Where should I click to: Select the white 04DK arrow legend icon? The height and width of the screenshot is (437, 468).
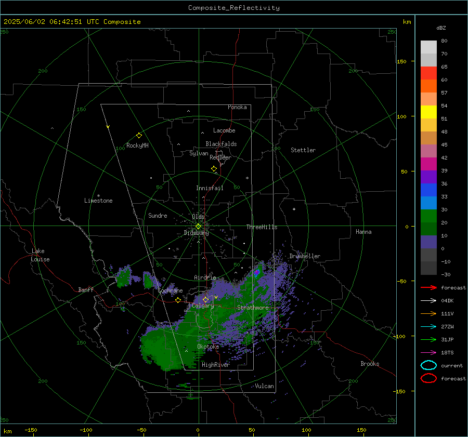[428, 300]
